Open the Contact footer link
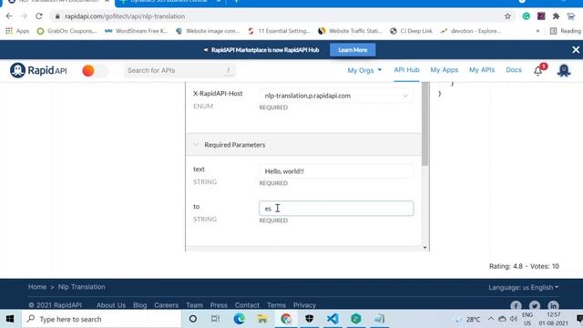Viewport: 583px width, 328px height. click(247, 305)
